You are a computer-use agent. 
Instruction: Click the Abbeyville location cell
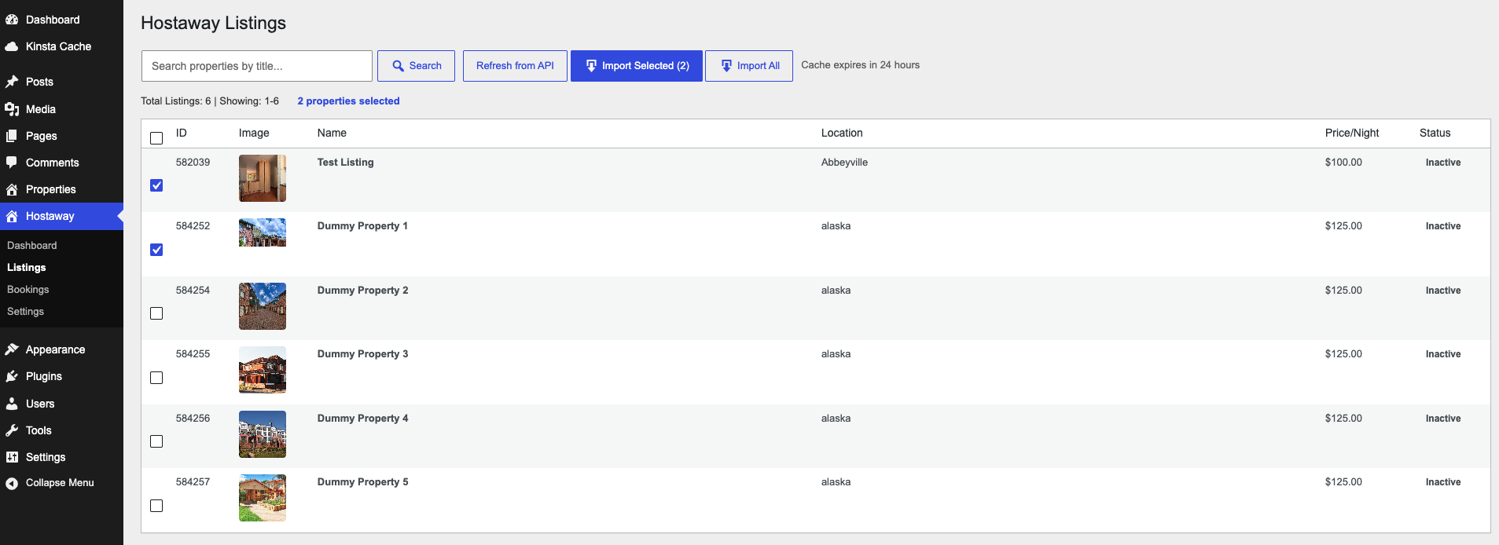[844, 163]
